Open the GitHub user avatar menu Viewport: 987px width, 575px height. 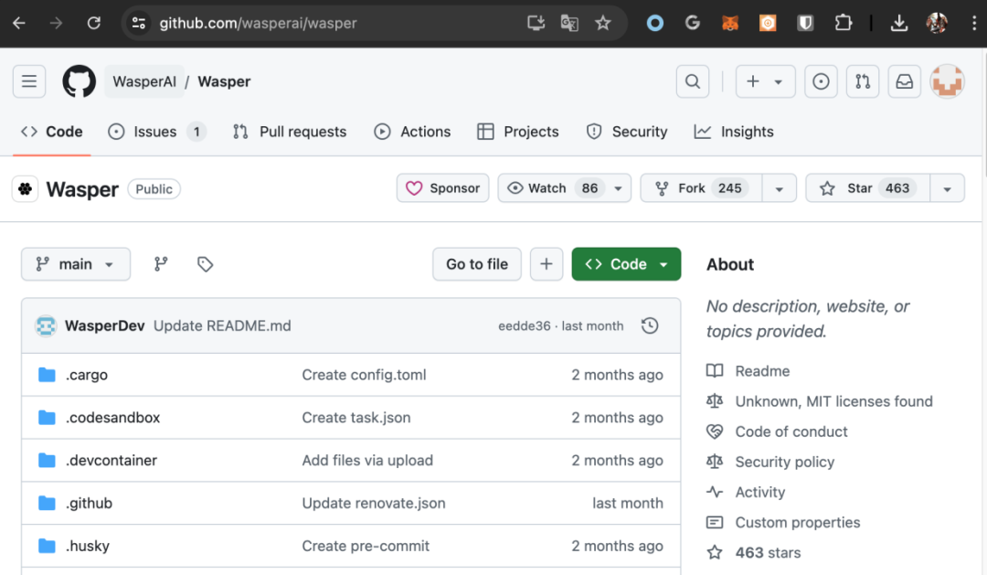(x=947, y=81)
